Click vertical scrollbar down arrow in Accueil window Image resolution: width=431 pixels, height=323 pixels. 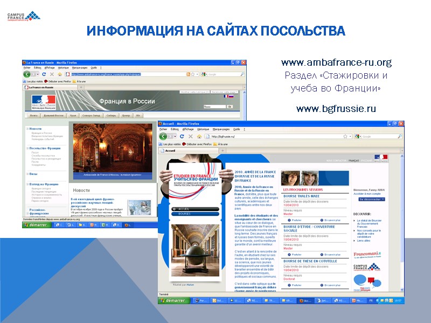(402, 290)
